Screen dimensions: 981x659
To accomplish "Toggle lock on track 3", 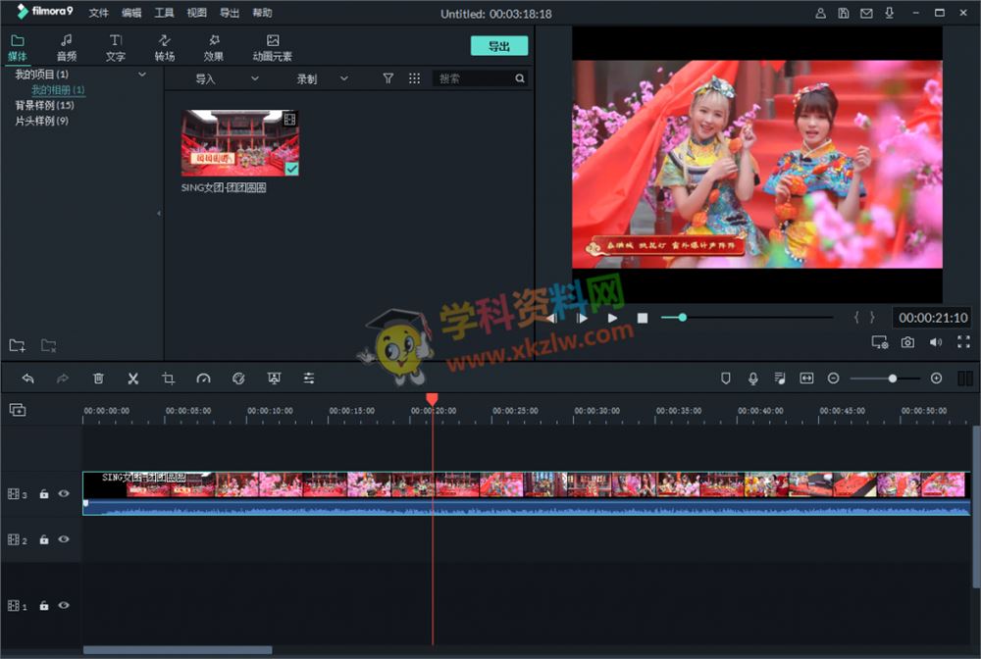I will tap(44, 494).
